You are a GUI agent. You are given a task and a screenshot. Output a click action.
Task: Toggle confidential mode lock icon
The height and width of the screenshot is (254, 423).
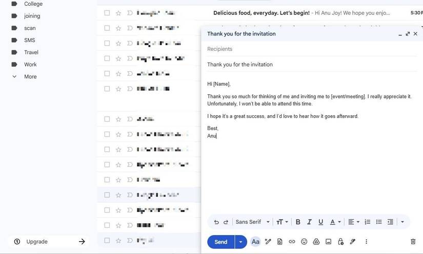pyautogui.click(x=340, y=242)
